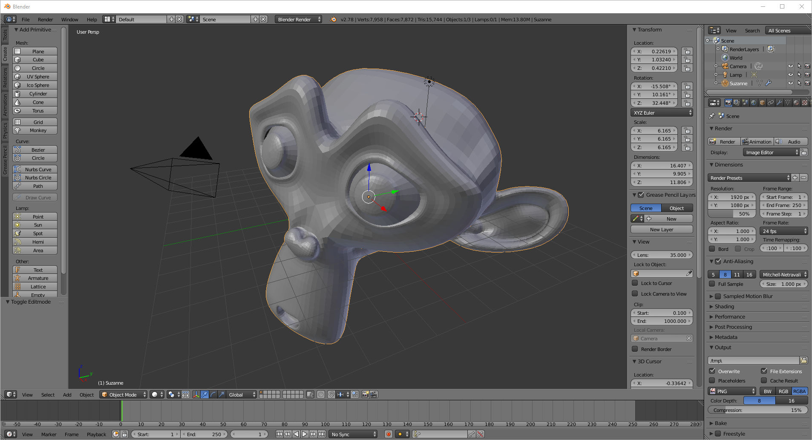Enable the Full Sample checkbox
Screen dimensions: 812x440
click(712, 284)
